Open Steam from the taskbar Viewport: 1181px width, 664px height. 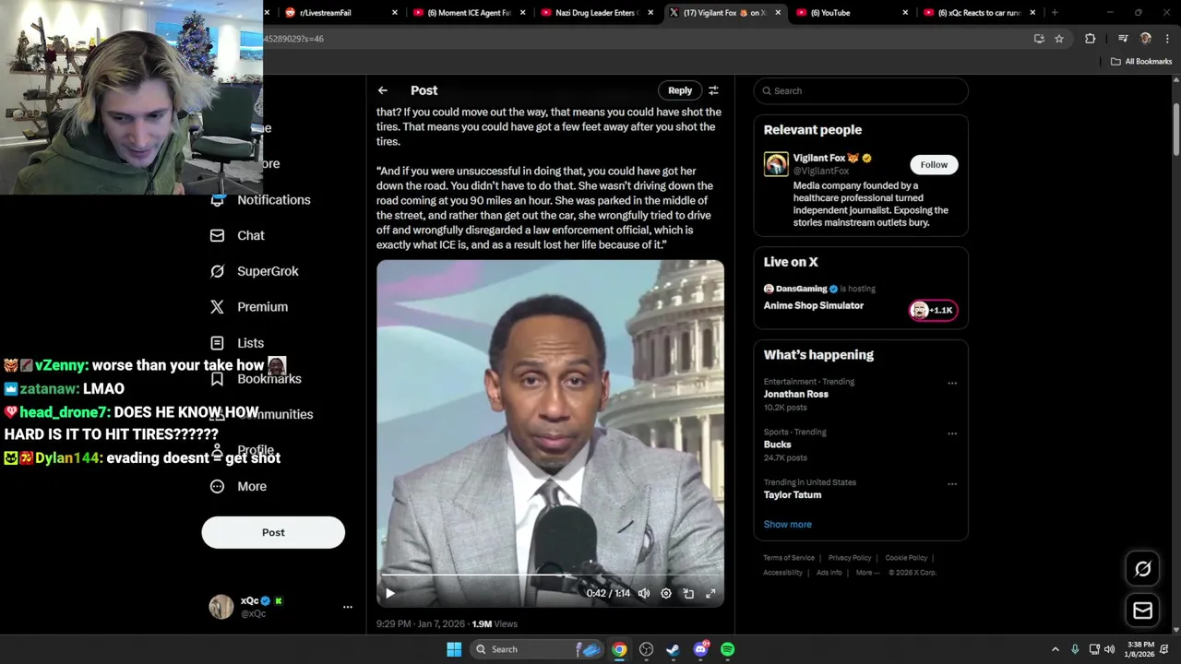coord(674,649)
